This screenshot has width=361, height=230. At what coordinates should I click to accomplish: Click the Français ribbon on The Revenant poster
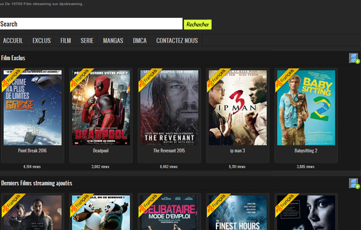pos(150,80)
